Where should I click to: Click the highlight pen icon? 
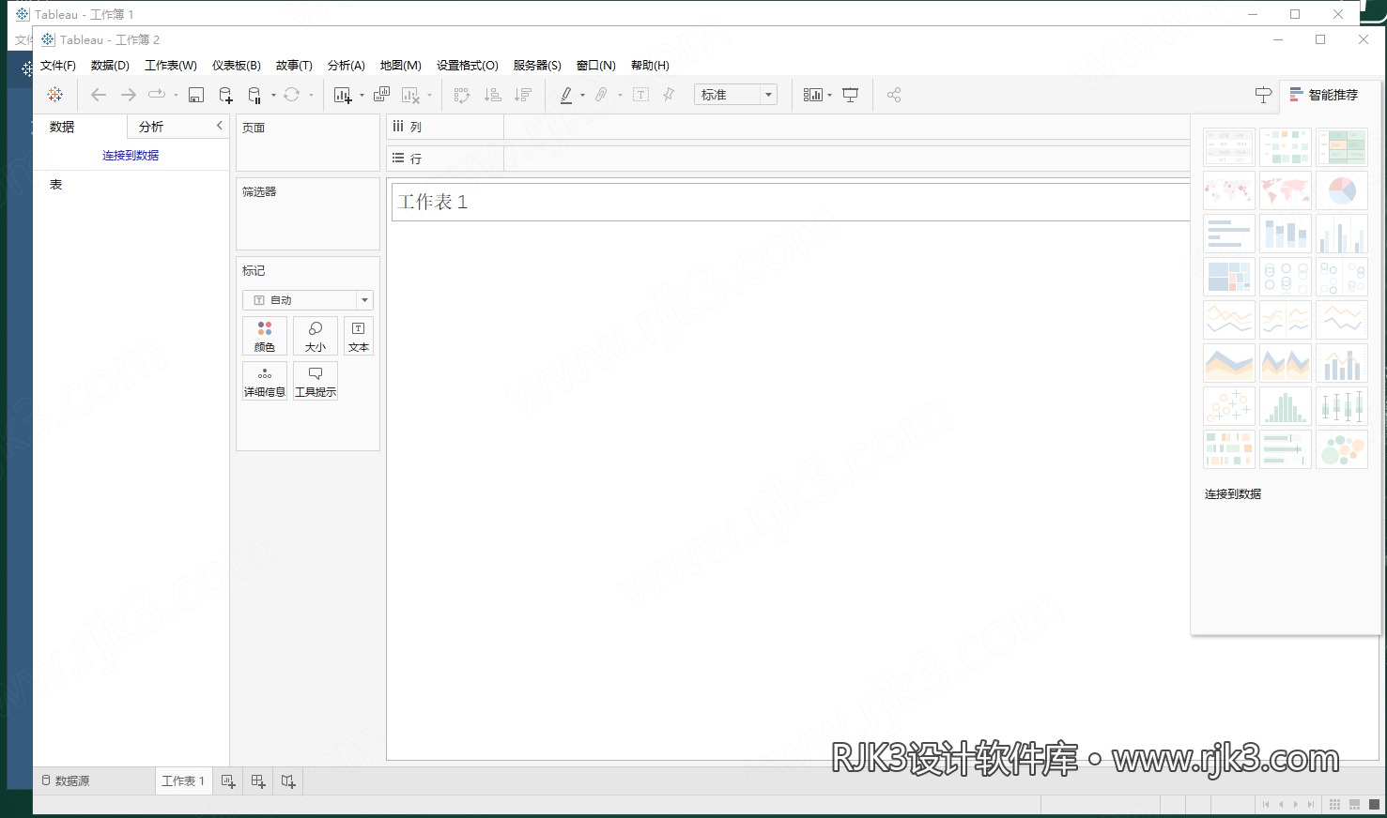tap(566, 95)
